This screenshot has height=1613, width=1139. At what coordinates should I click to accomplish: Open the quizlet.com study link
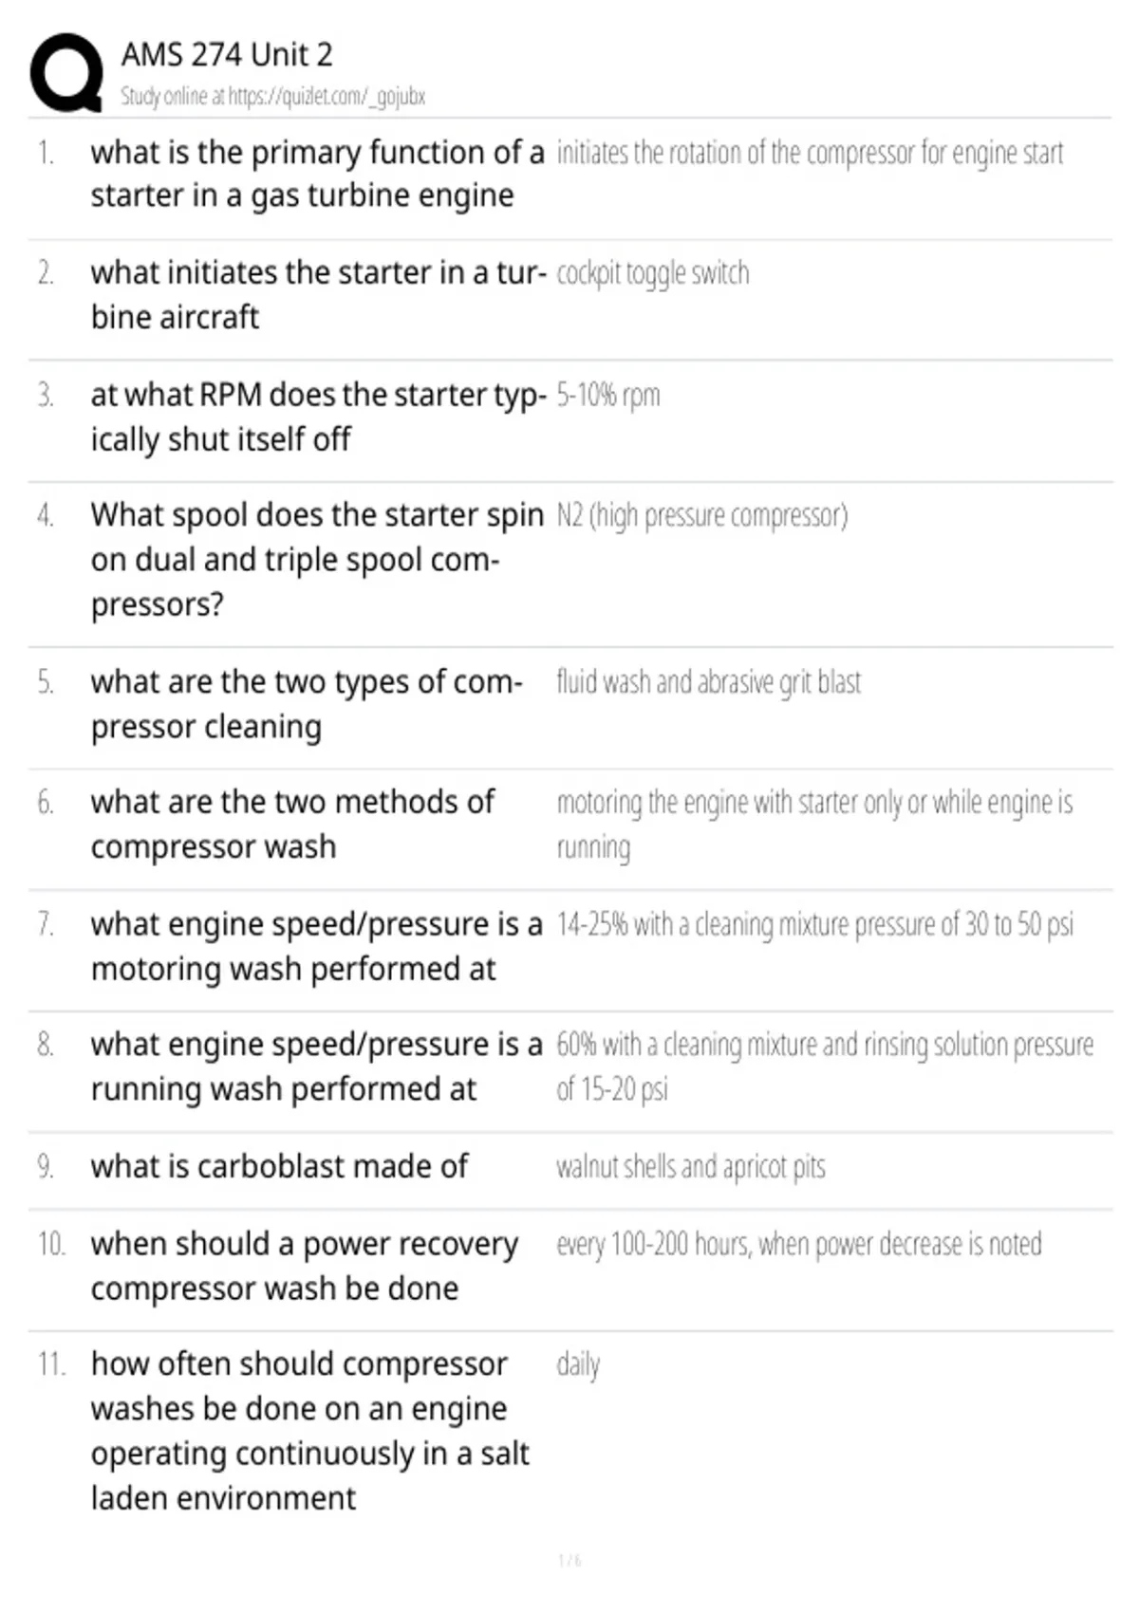(x=272, y=96)
